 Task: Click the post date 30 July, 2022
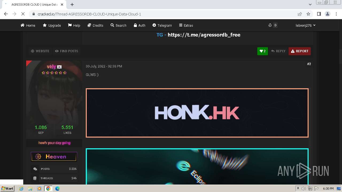pyautogui.click(x=104, y=66)
